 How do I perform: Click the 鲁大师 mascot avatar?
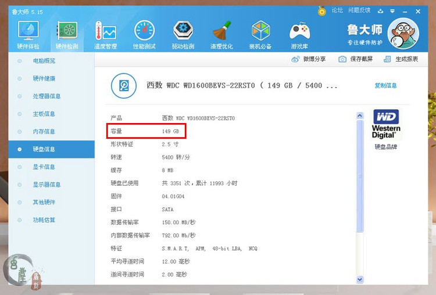point(403,33)
